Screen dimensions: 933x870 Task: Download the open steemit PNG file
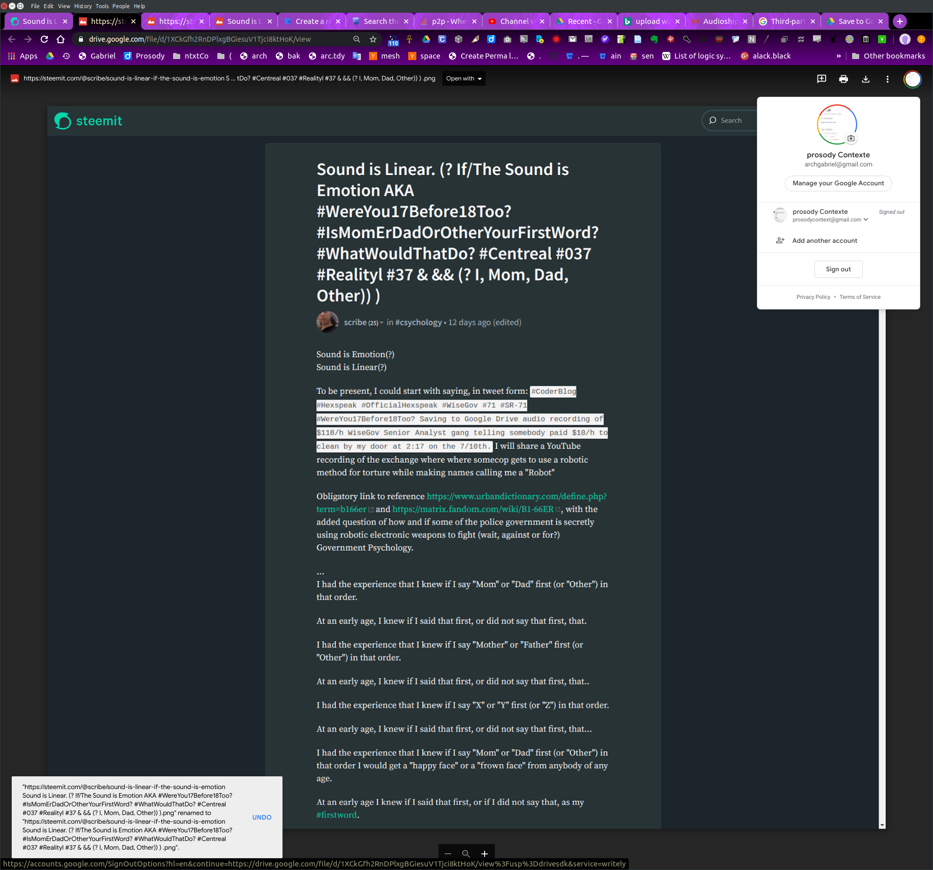click(865, 79)
